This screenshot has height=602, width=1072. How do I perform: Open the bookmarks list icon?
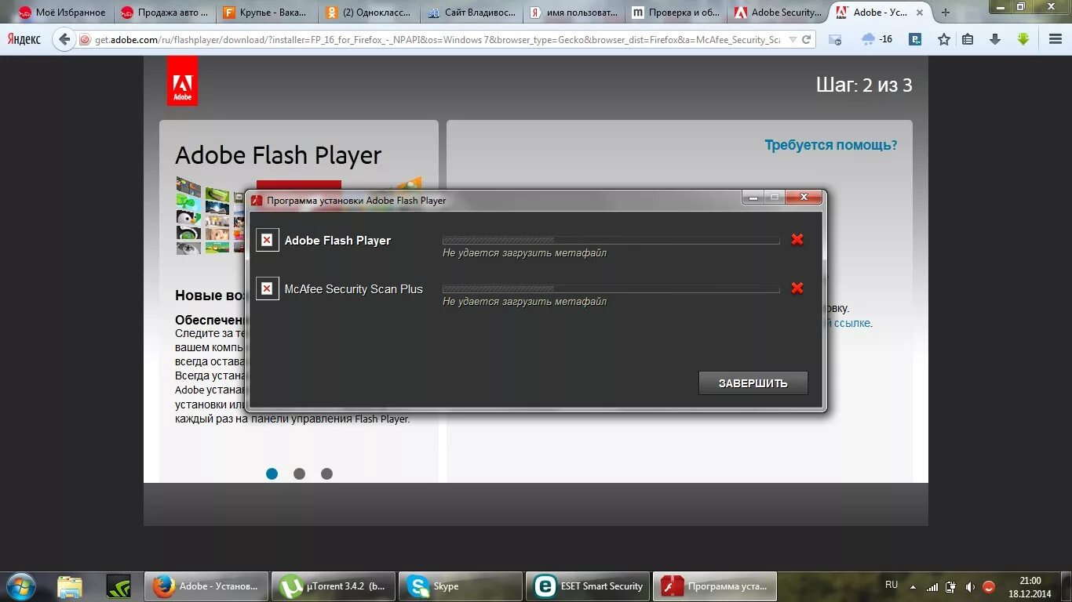[x=968, y=39]
